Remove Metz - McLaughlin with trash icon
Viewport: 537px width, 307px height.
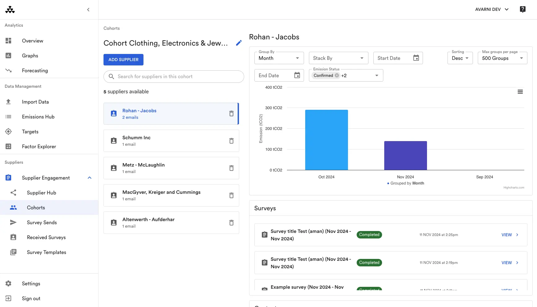click(x=231, y=168)
